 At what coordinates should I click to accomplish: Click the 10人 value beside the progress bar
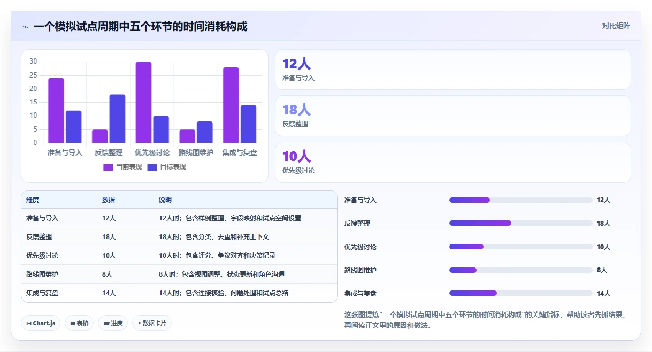tap(603, 247)
